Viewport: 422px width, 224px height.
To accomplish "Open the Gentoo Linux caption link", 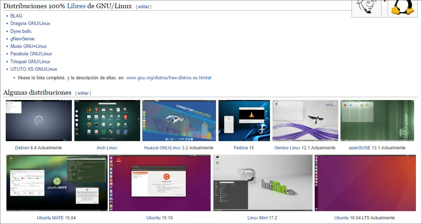I will [x=287, y=148].
